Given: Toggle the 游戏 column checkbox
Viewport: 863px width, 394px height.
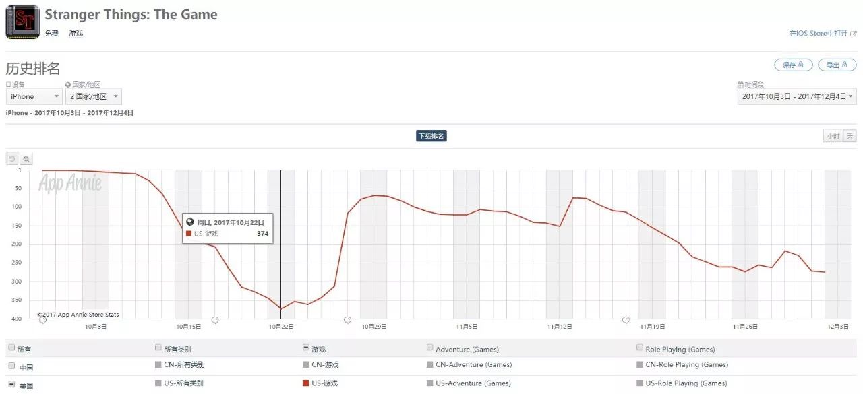Looking at the screenshot, I should click(306, 348).
